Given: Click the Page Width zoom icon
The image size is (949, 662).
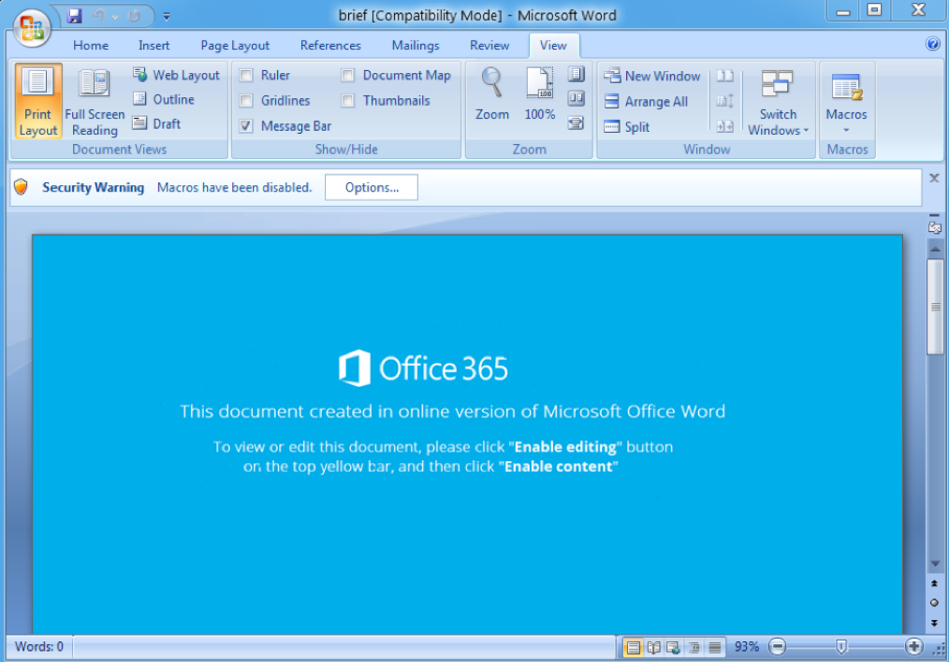Looking at the screenshot, I should coord(576,123).
